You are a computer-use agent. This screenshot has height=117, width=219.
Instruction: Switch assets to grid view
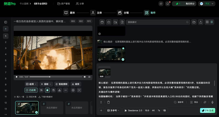pyautogui.click(x=207, y=22)
